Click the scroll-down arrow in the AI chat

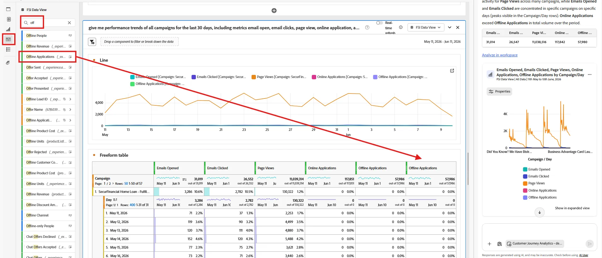[x=540, y=212]
